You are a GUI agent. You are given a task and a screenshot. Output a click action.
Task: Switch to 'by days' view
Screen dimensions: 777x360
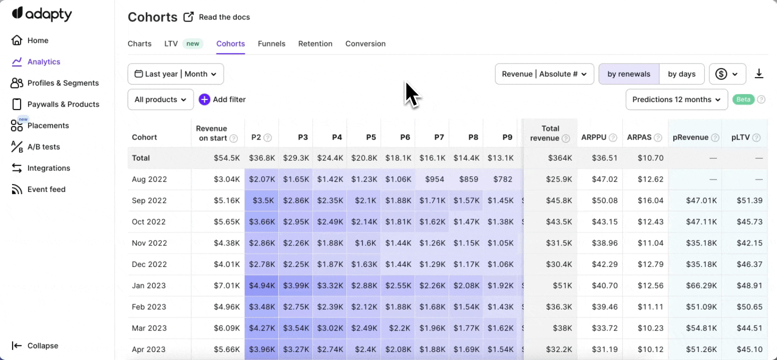click(x=681, y=74)
